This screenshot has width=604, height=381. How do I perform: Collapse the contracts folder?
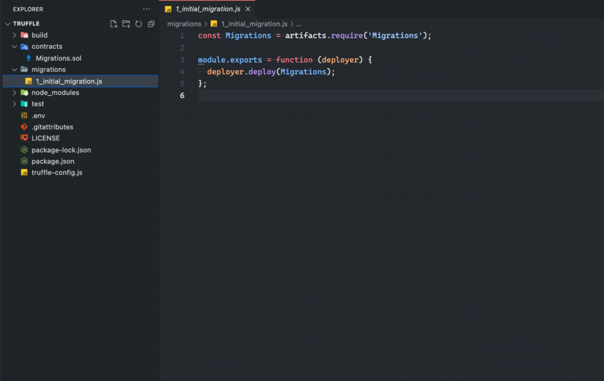15,47
